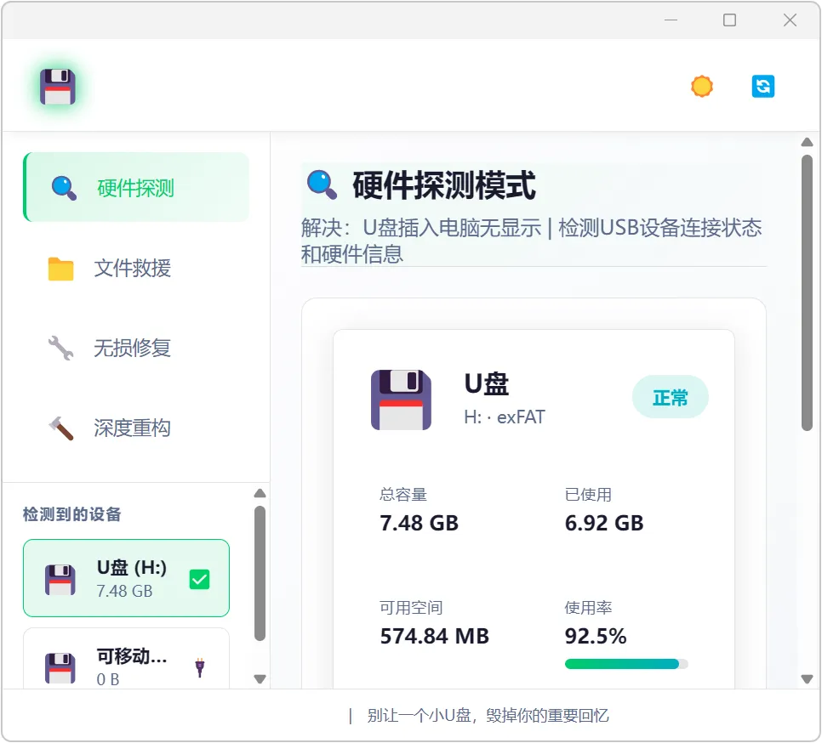Click the 92.5% usage value

coord(596,636)
